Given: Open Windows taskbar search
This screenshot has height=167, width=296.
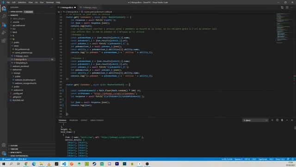Looking at the screenshot, I should (11, 164).
